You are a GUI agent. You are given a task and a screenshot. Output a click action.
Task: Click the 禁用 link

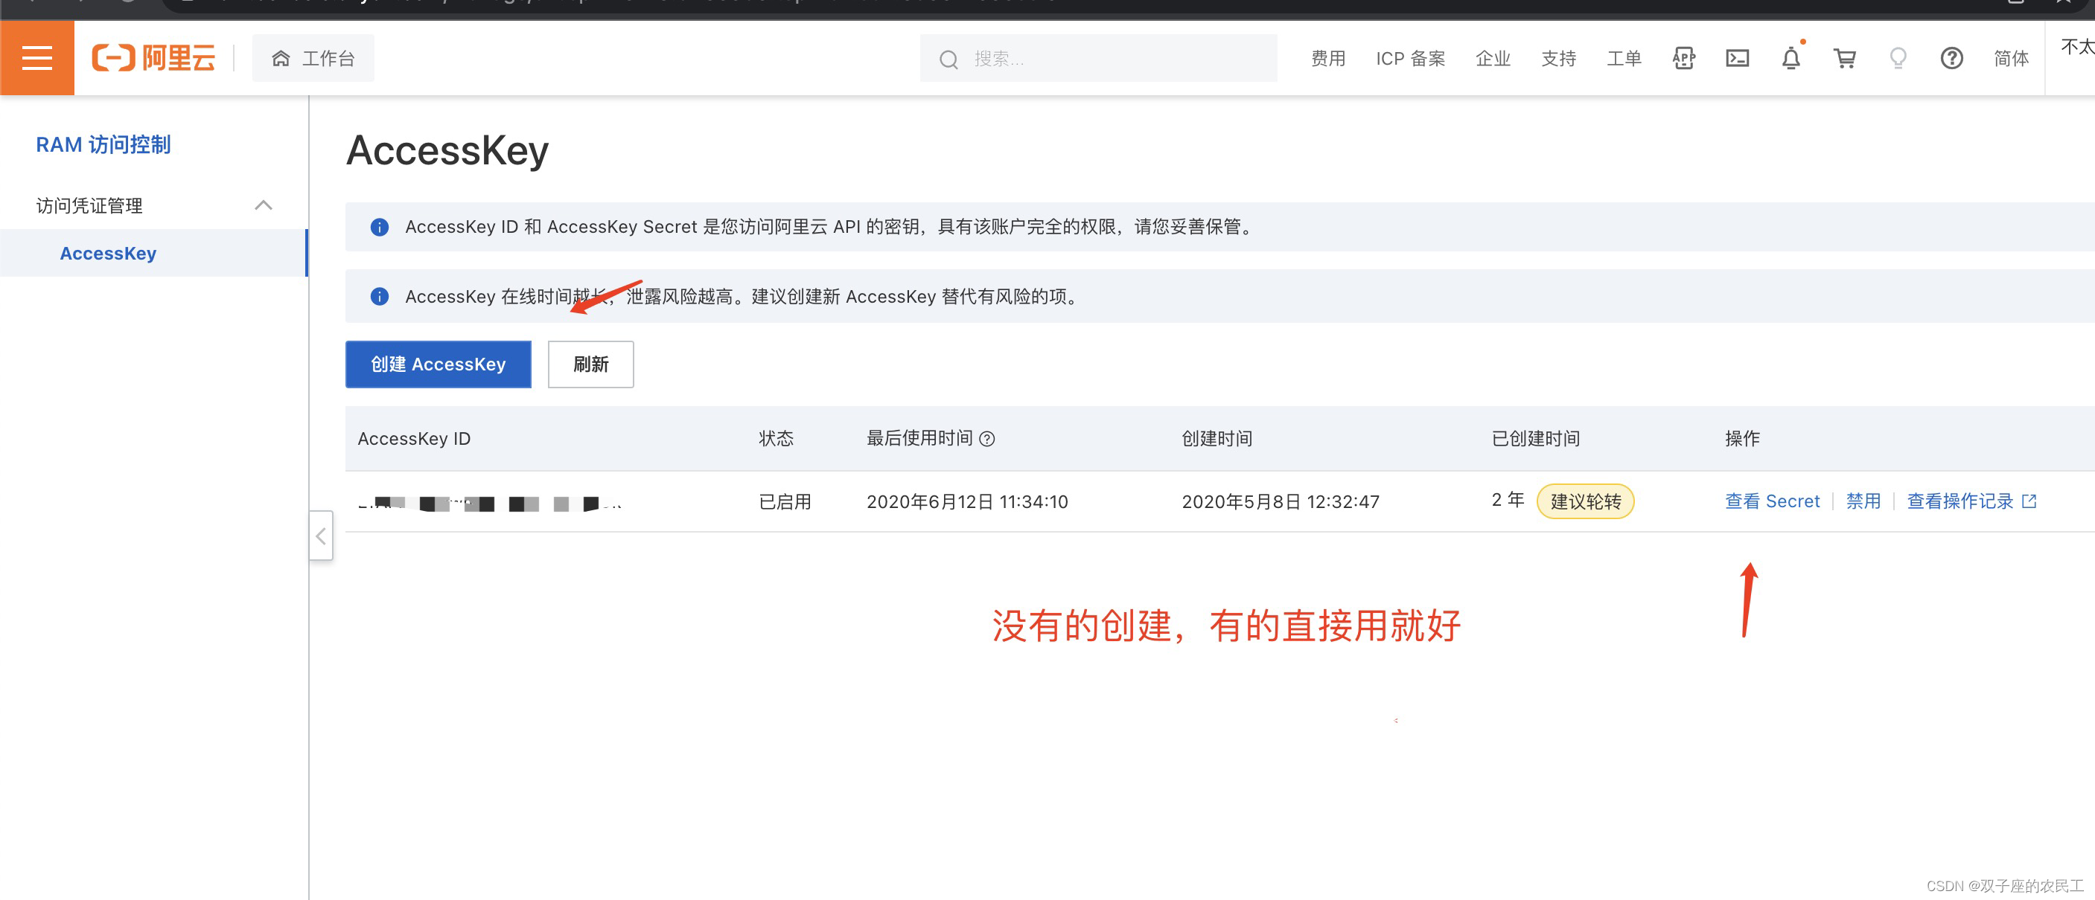1863,501
